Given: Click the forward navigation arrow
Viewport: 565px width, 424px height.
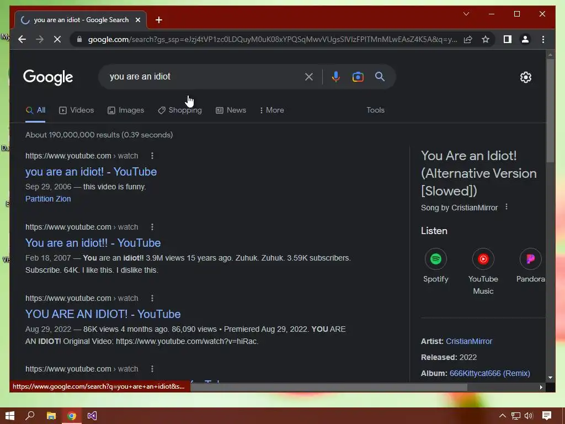Looking at the screenshot, I should click(x=40, y=39).
